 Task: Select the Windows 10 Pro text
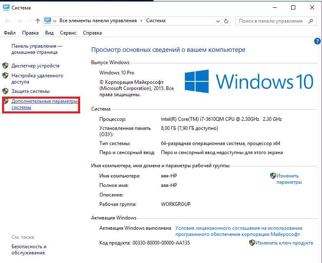point(117,73)
